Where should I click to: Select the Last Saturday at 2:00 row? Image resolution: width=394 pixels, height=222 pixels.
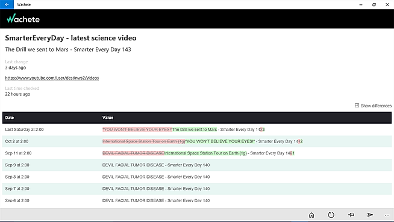tap(197, 129)
